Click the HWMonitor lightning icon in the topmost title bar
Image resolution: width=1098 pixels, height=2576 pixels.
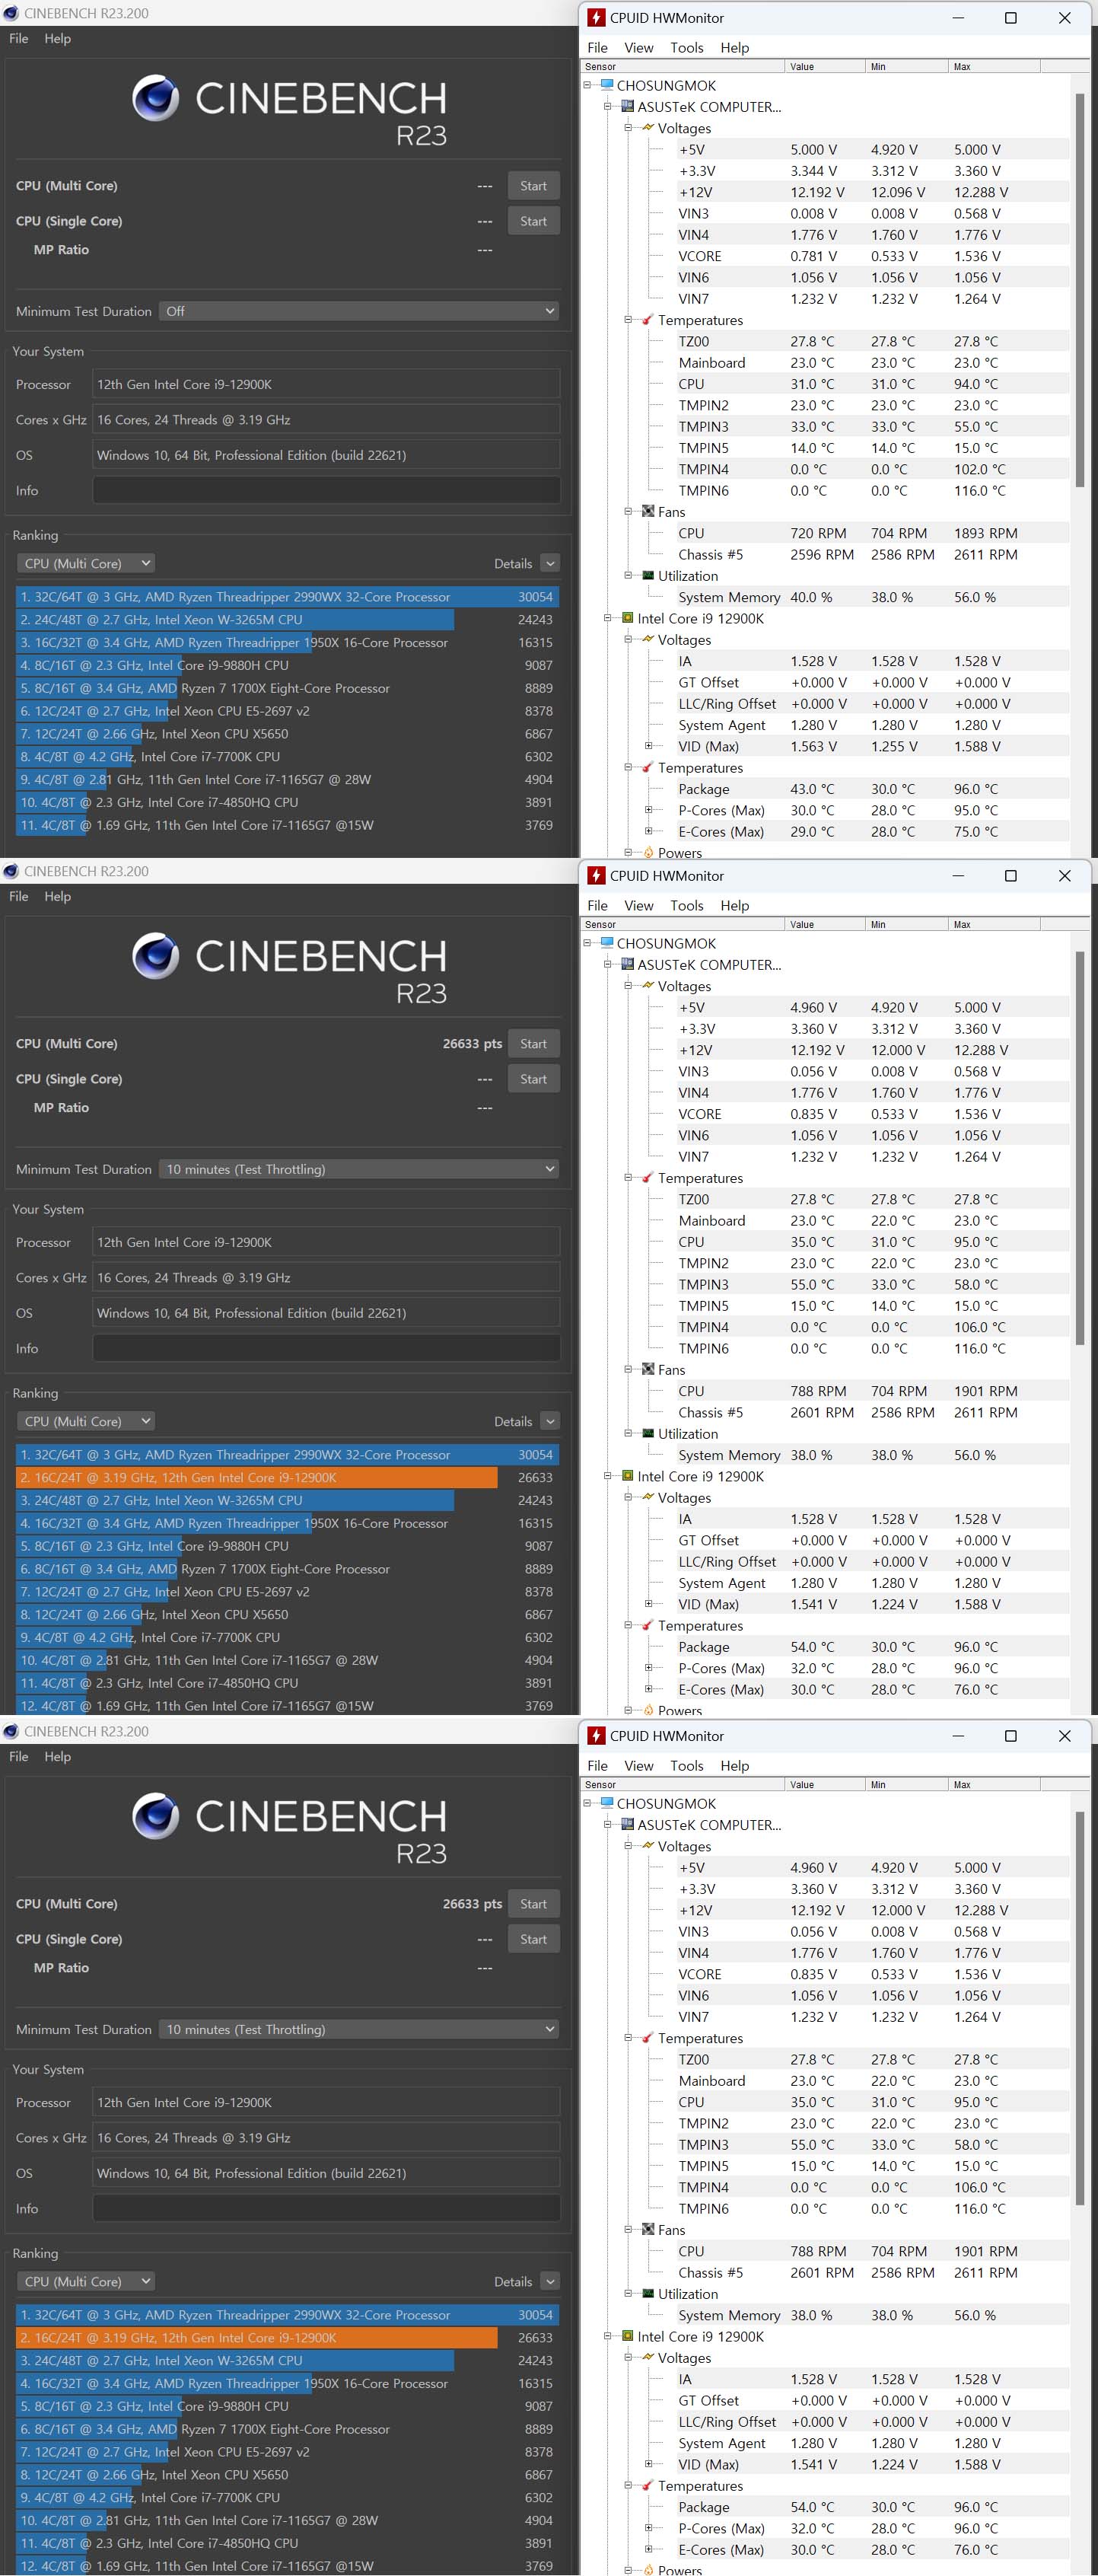pyautogui.click(x=596, y=17)
